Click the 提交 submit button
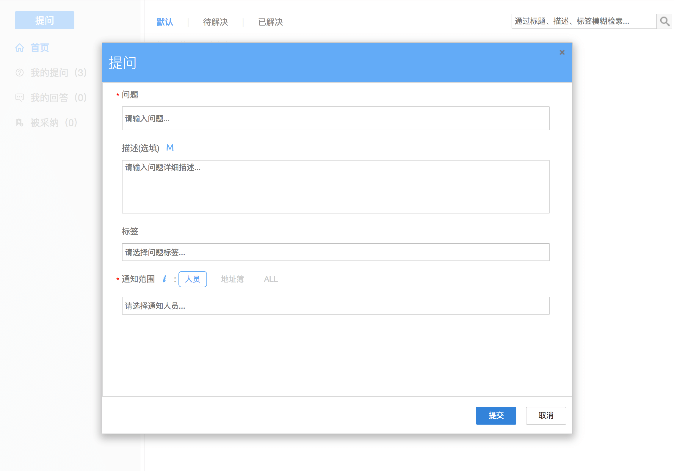The image size is (674, 471). [x=496, y=415]
